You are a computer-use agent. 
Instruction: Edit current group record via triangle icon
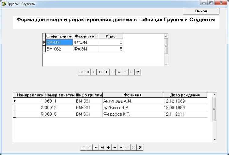119,72
